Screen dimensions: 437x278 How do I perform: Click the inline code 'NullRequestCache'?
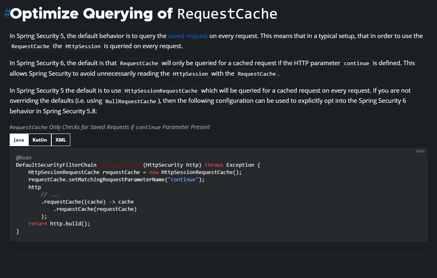pyautogui.click(x=131, y=101)
